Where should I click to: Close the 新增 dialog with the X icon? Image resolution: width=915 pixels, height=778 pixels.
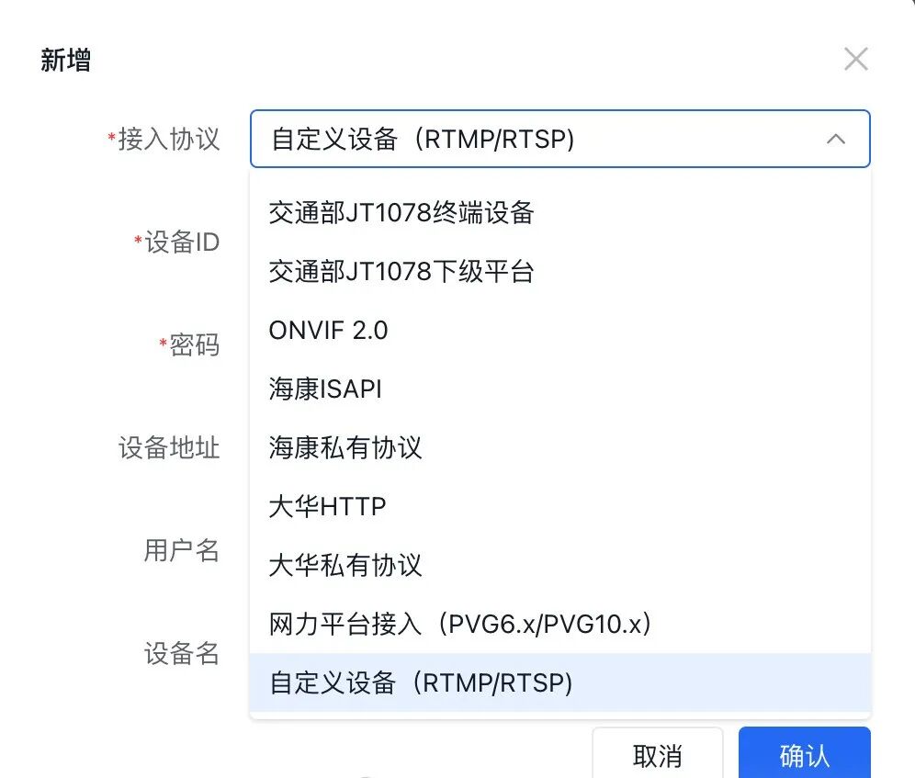(855, 61)
